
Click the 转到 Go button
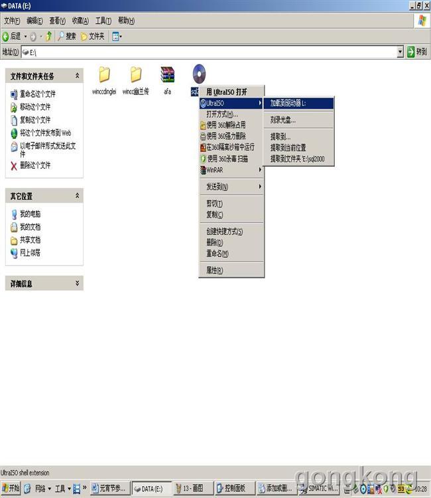(x=417, y=52)
